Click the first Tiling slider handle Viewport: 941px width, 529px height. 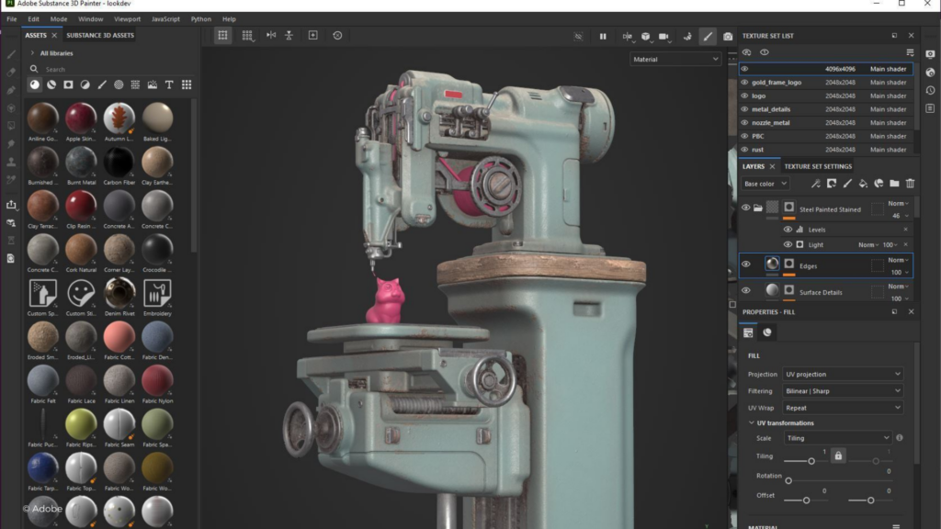click(x=811, y=461)
